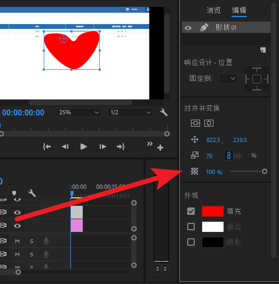Click the Go to In point button

(47, 147)
